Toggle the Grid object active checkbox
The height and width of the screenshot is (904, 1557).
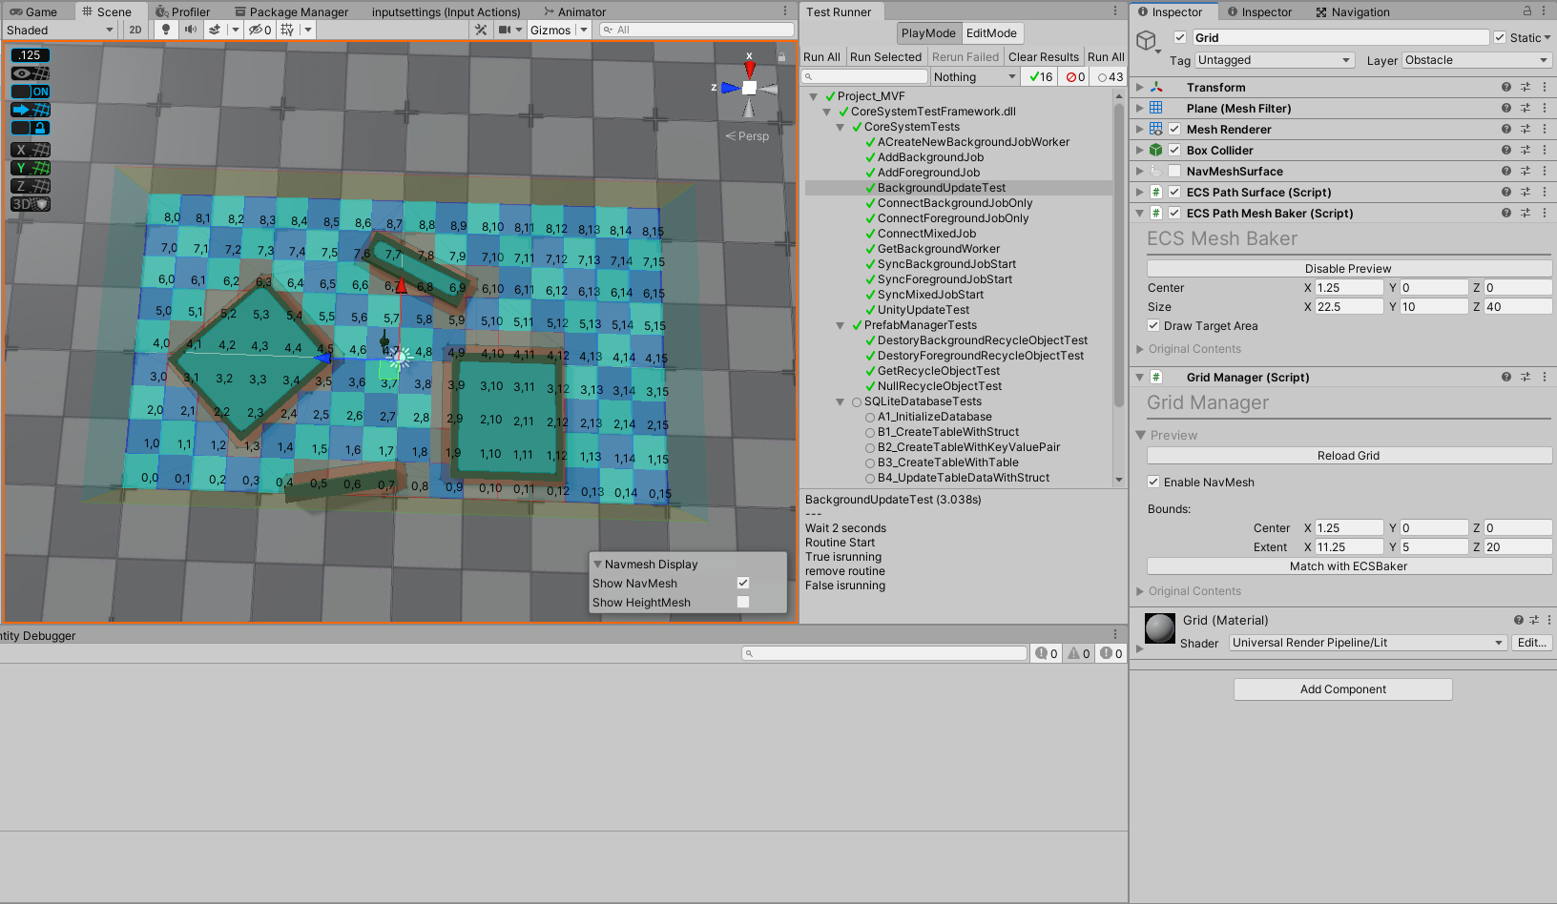1180,37
